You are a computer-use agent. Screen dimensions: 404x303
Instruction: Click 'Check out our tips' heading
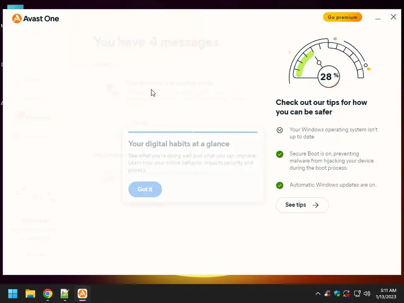321,107
